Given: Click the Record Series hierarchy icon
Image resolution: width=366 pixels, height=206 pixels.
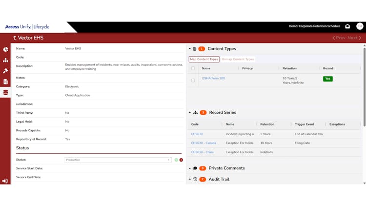Looking at the screenshot, I should tap(196, 113).
